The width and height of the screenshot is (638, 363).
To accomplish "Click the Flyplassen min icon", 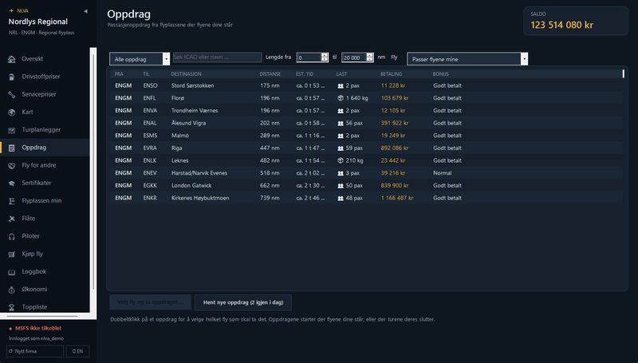I will click(x=12, y=201).
